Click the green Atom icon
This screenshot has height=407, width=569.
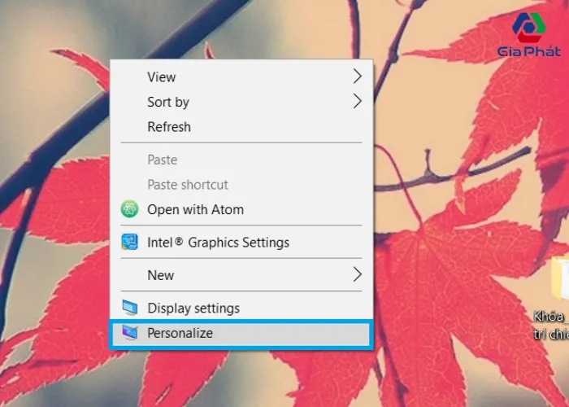129,209
